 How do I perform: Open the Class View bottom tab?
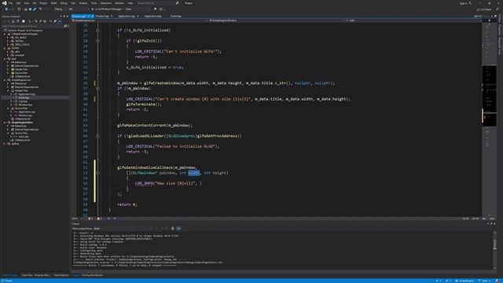point(27,275)
